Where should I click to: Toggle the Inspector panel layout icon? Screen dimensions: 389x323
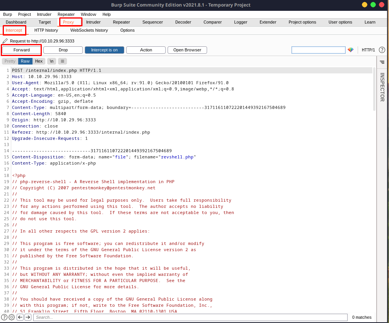pyautogui.click(x=382, y=62)
